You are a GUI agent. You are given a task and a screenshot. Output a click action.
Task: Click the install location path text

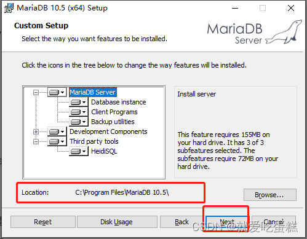tap(122, 192)
